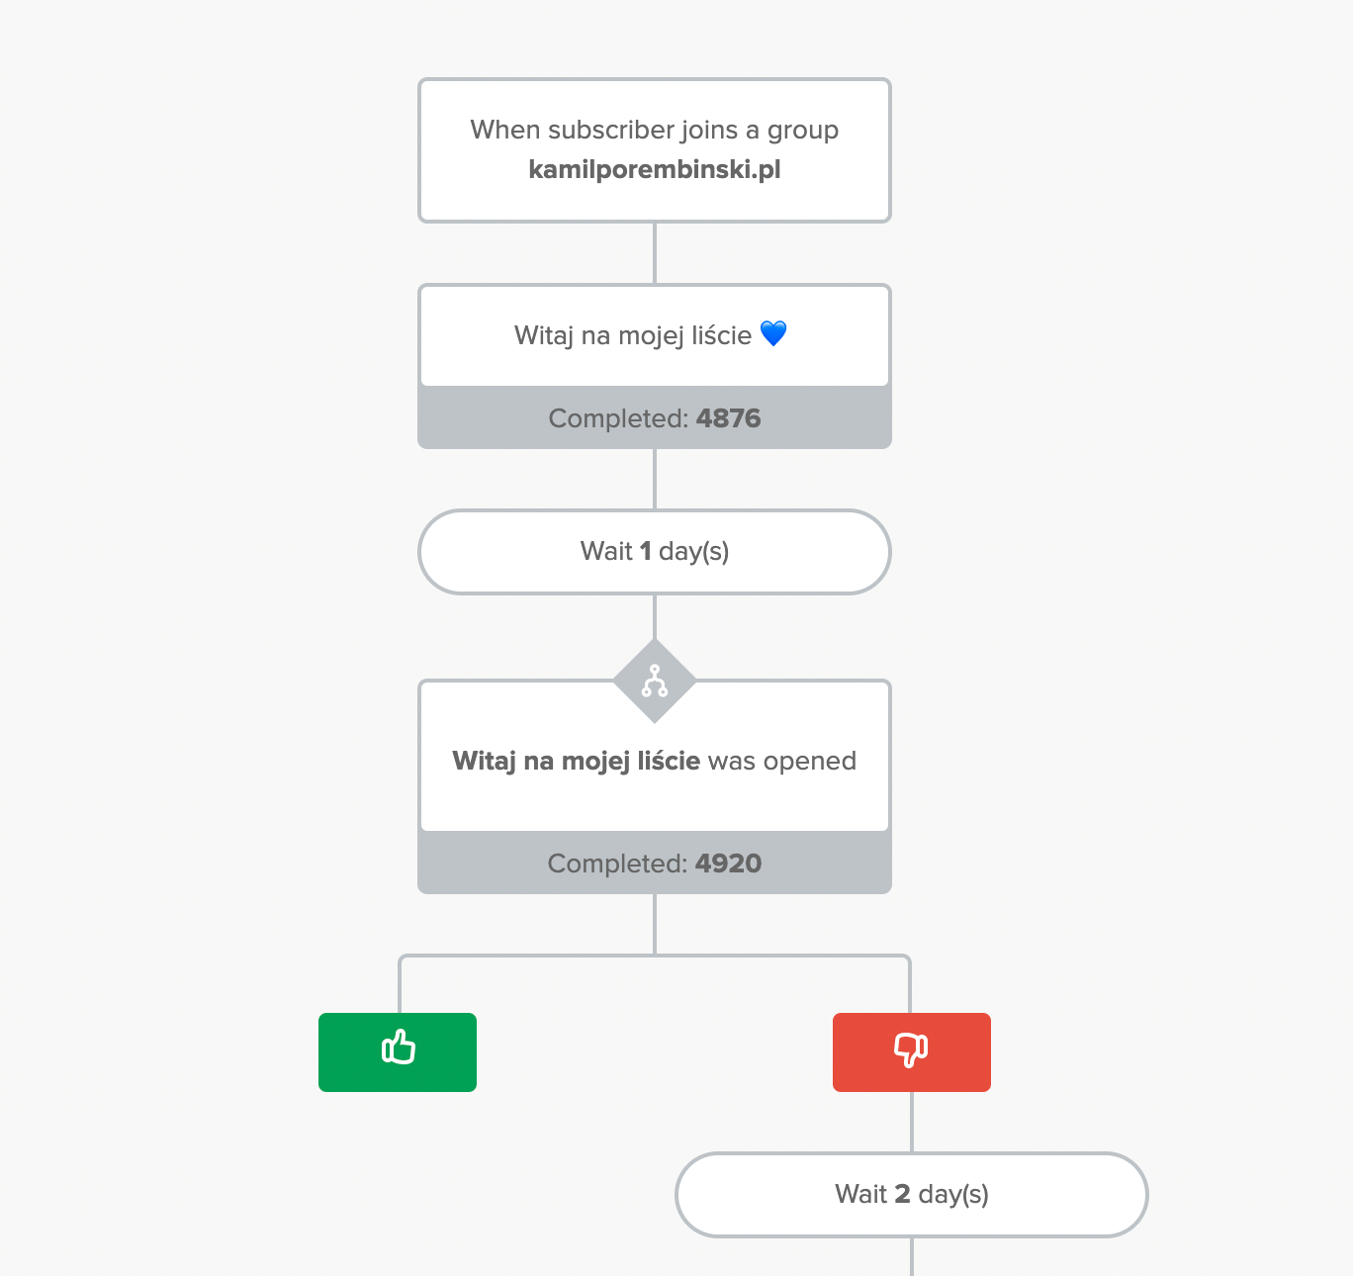Click vertical connector below 'Completed: 4920' bar
This screenshot has width=1353, height=1276.
pyautogui.click(x=655, y=924)
